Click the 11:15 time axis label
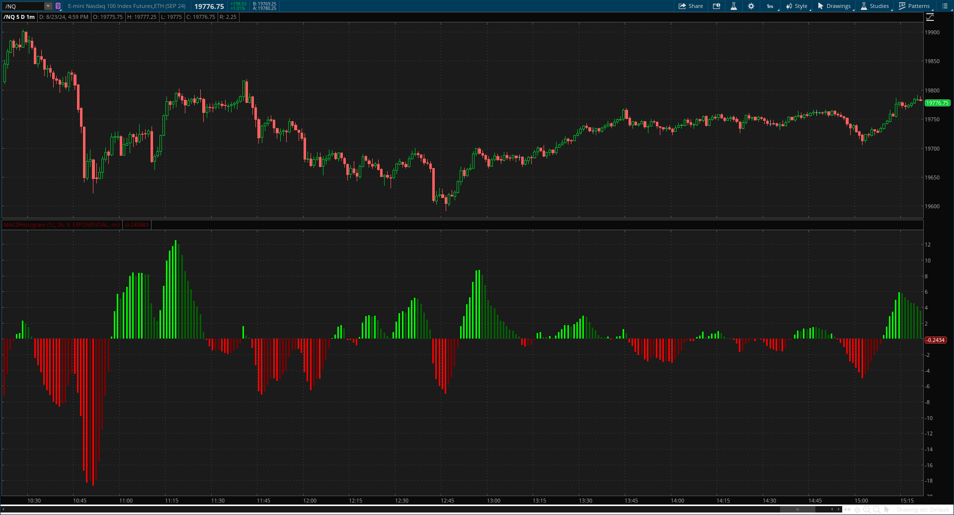This screenshot has height=515, width=954. tap(171, 501)
